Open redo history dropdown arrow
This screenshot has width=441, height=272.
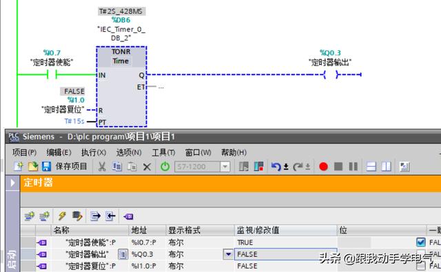308,167
